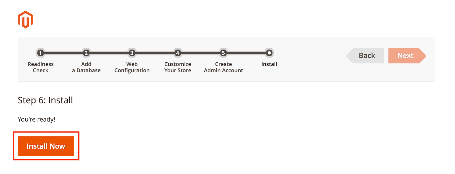Image resolution: width=455 pixels, height=174 pixels.
Task: Select step 5 circle in progress bar
Action: 223,53
